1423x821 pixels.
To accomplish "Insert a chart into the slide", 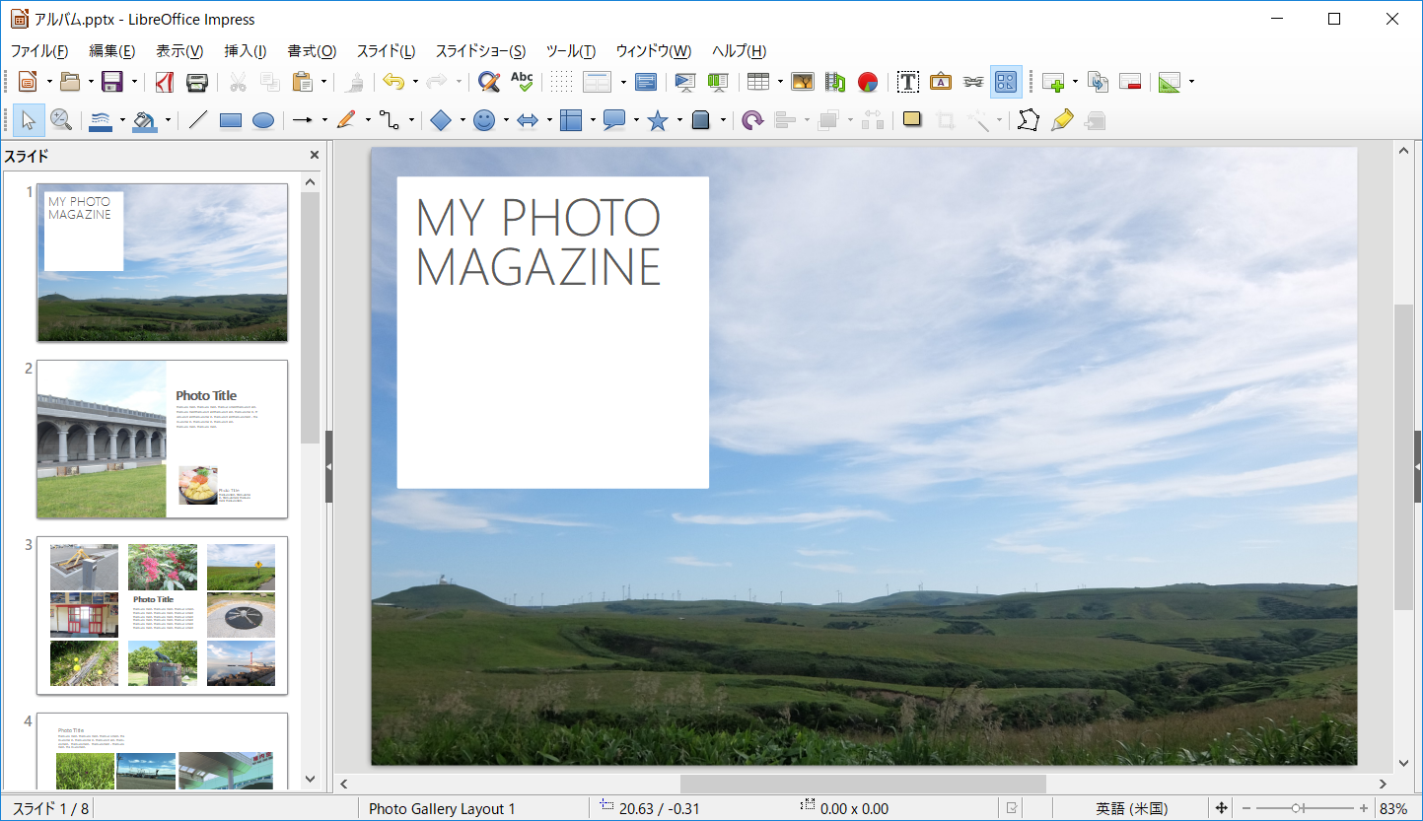I will pyautogui.click(x=868, y=82).
